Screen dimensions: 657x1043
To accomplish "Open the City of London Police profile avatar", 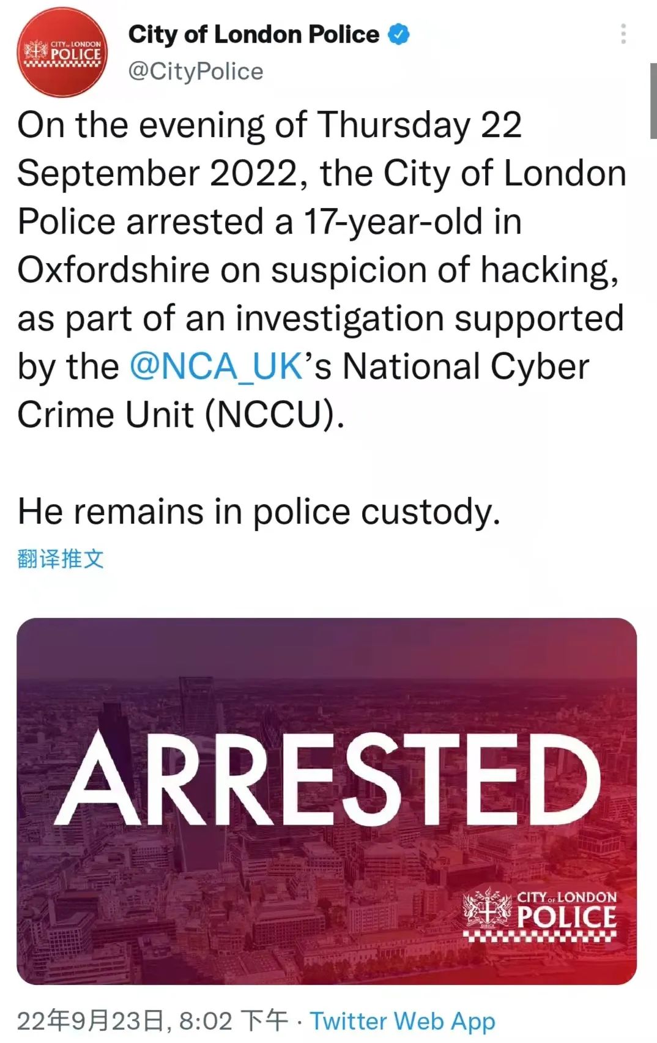I will (62, 52).
